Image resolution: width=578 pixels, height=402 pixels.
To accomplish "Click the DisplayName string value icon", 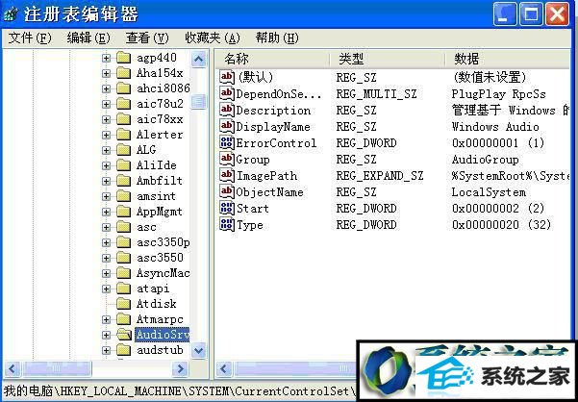I will click(x=227, y=126).
